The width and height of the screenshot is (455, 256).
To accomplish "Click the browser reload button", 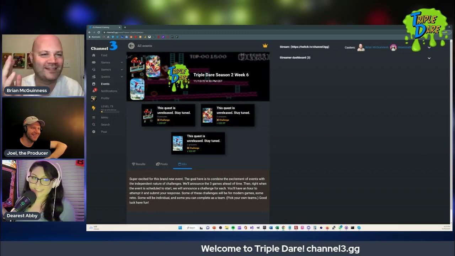I will pyautogui.click(x=99, y=32).
